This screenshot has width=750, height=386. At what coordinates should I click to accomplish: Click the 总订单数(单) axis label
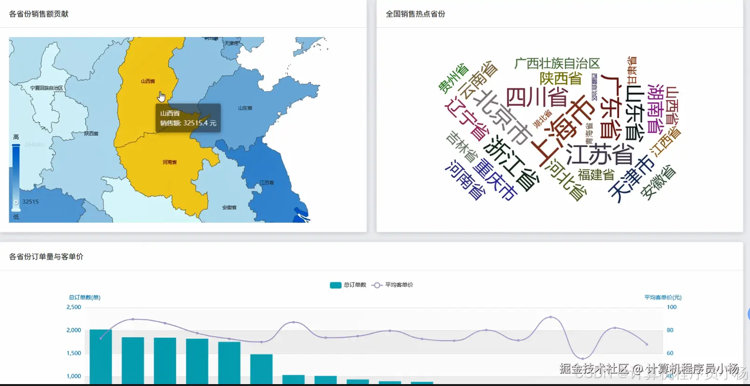[85, 298]
